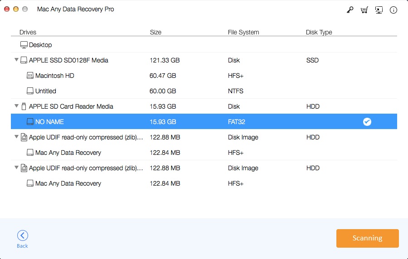
Task: Click the File System column header
Action: click(x=243, y=32)
